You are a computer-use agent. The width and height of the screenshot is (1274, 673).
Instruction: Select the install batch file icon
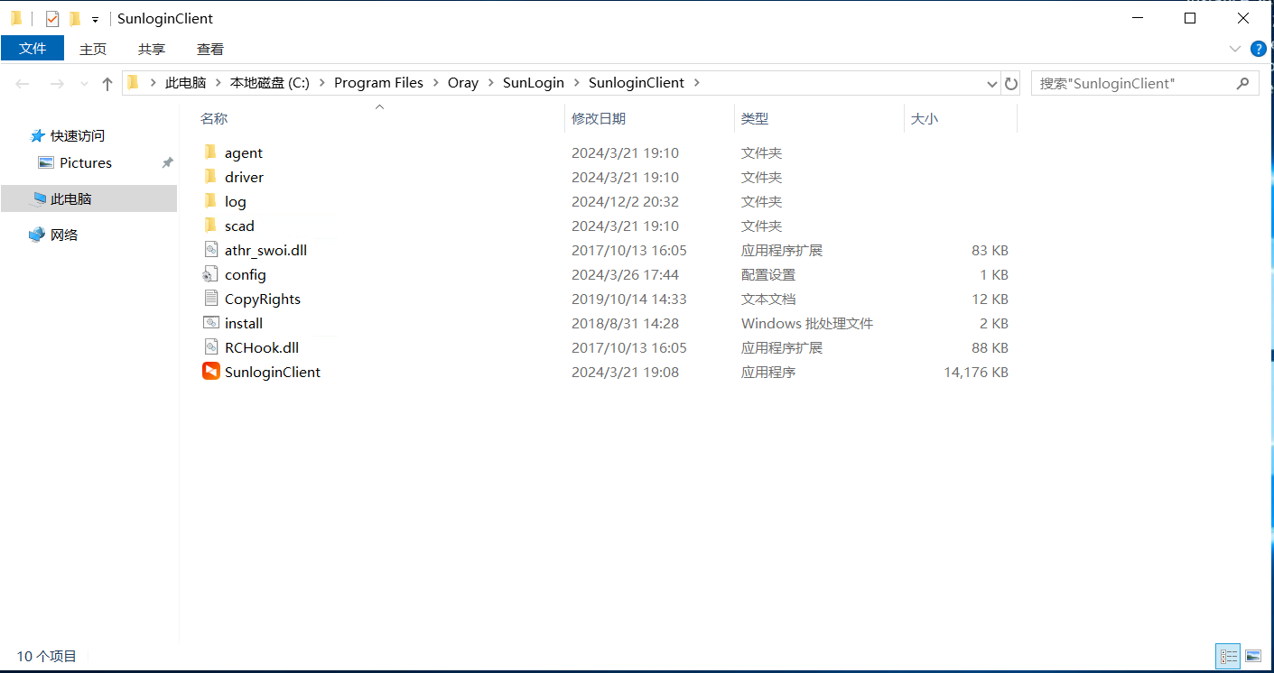coord(210,323)
